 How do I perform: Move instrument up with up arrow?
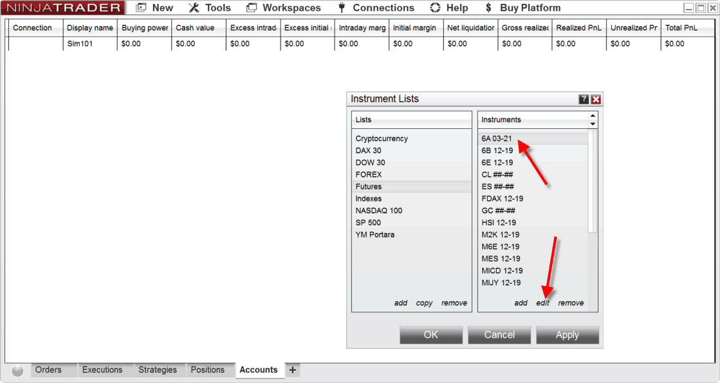click(x=593, y=116)
